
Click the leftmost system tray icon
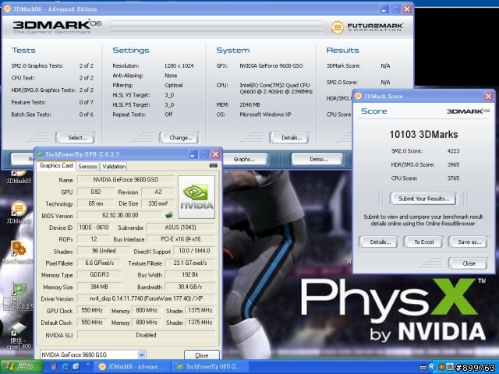click(423, 367)
